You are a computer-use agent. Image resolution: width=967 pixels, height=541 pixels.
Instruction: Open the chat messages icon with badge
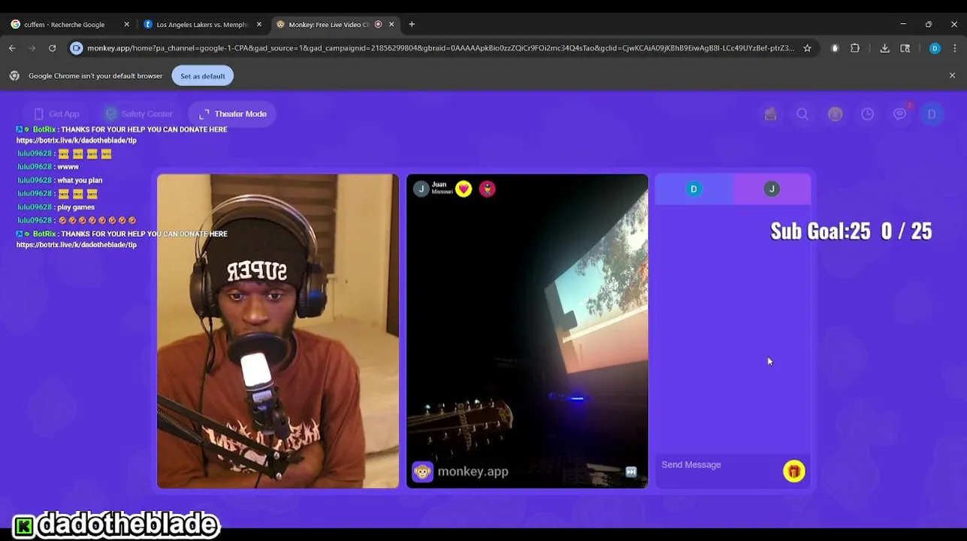pyautogui.click(x=899, y=114)
